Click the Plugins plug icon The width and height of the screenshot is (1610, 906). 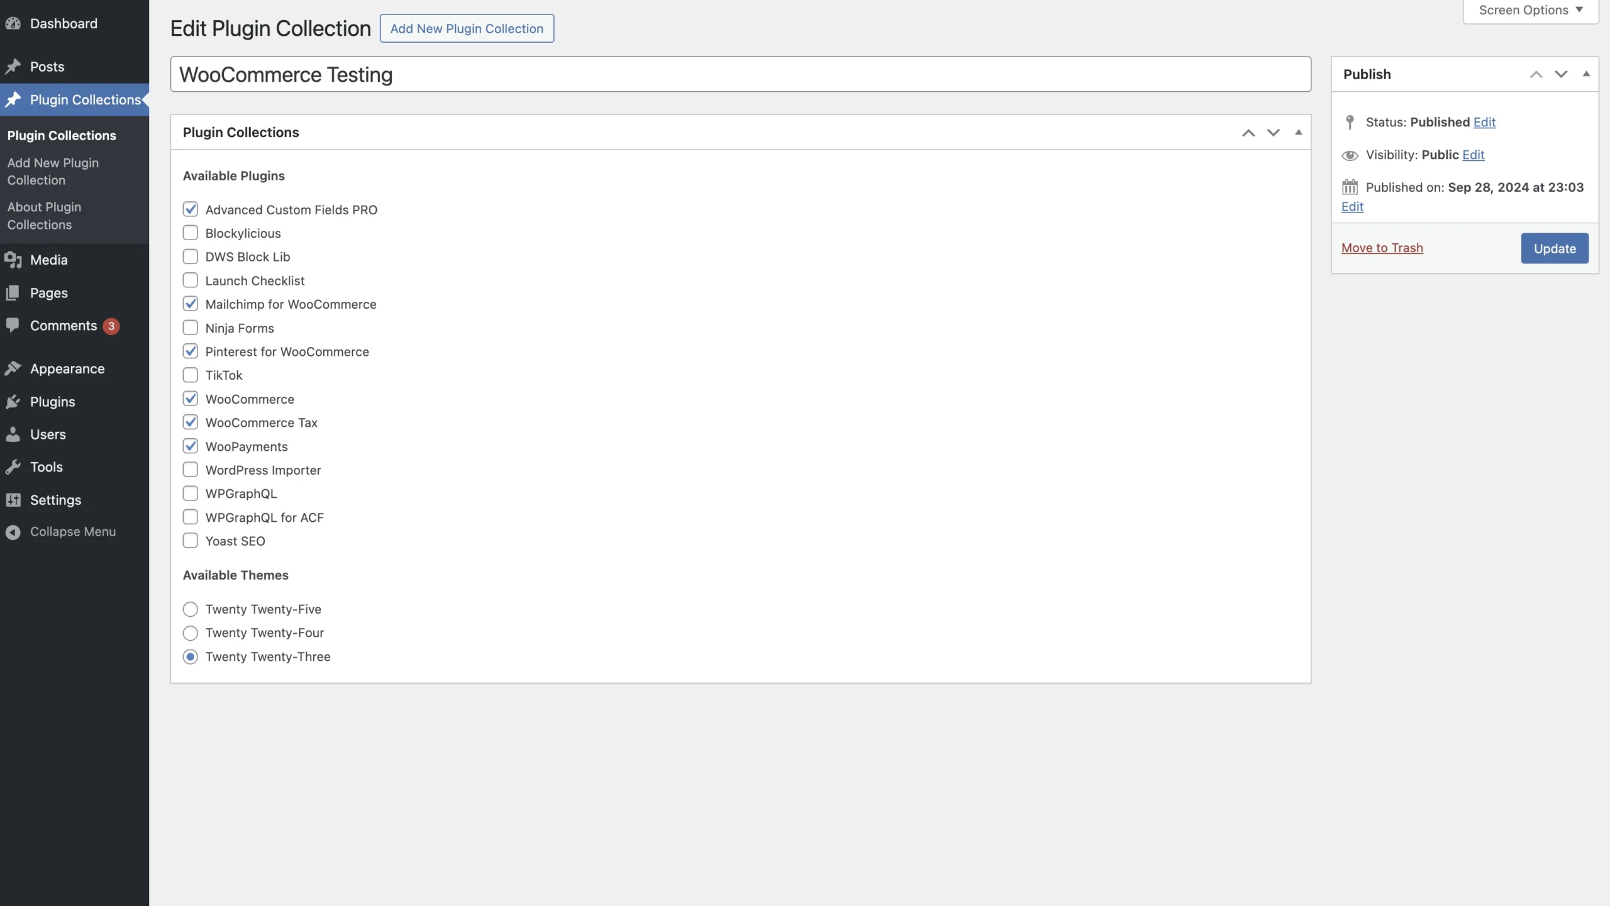(x=13, y=402)
